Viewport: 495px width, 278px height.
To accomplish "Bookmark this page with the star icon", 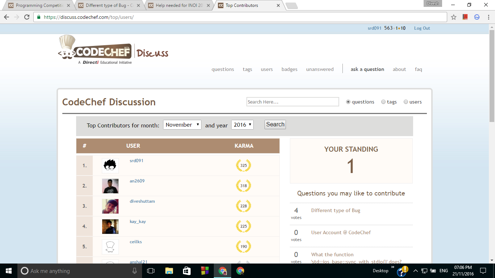I will 454,17.
